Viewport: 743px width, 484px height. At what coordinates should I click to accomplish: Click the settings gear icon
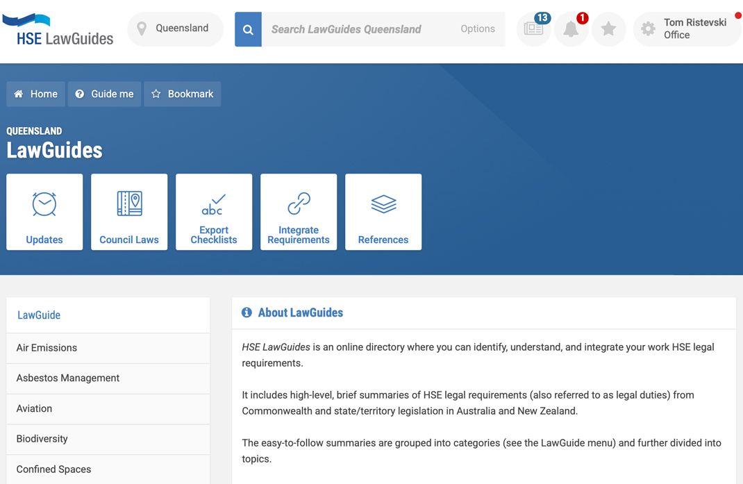(648, 29)
